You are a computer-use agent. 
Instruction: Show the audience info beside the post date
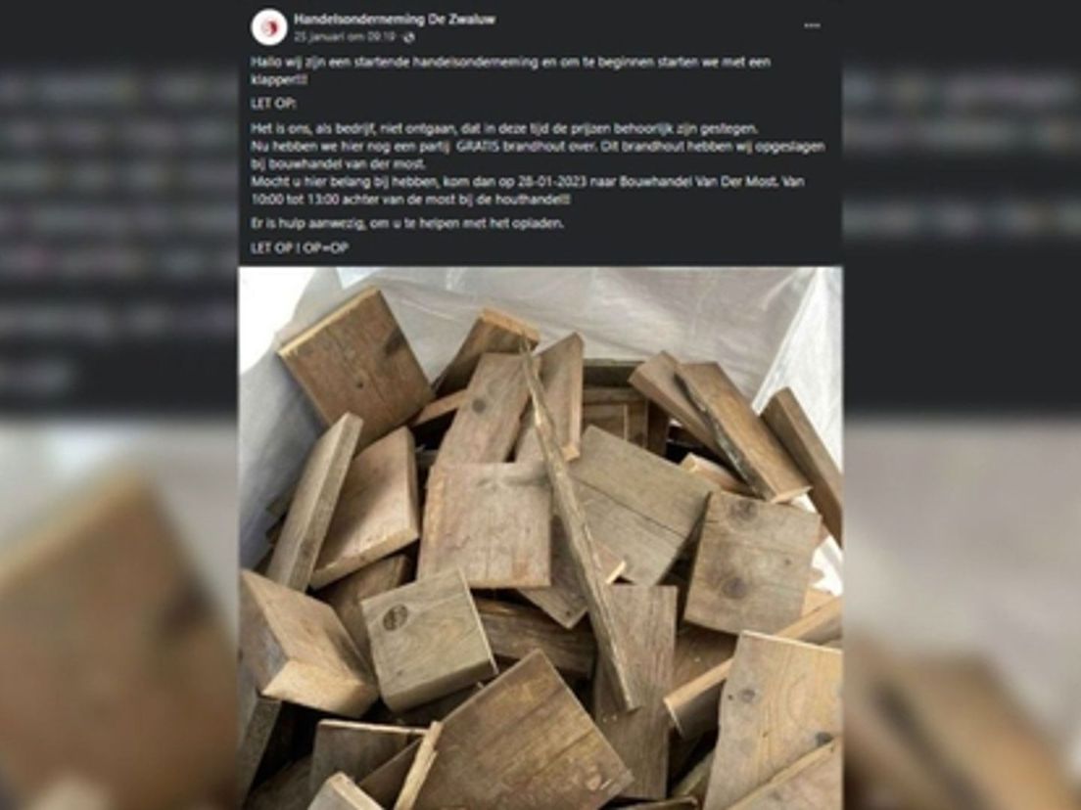click(x=409, y=36)
